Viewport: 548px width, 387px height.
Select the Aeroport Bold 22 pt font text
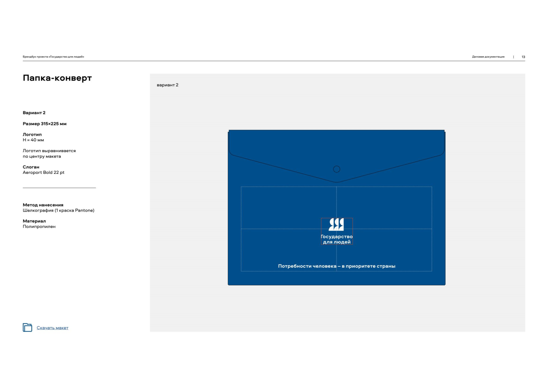(44, 173)
